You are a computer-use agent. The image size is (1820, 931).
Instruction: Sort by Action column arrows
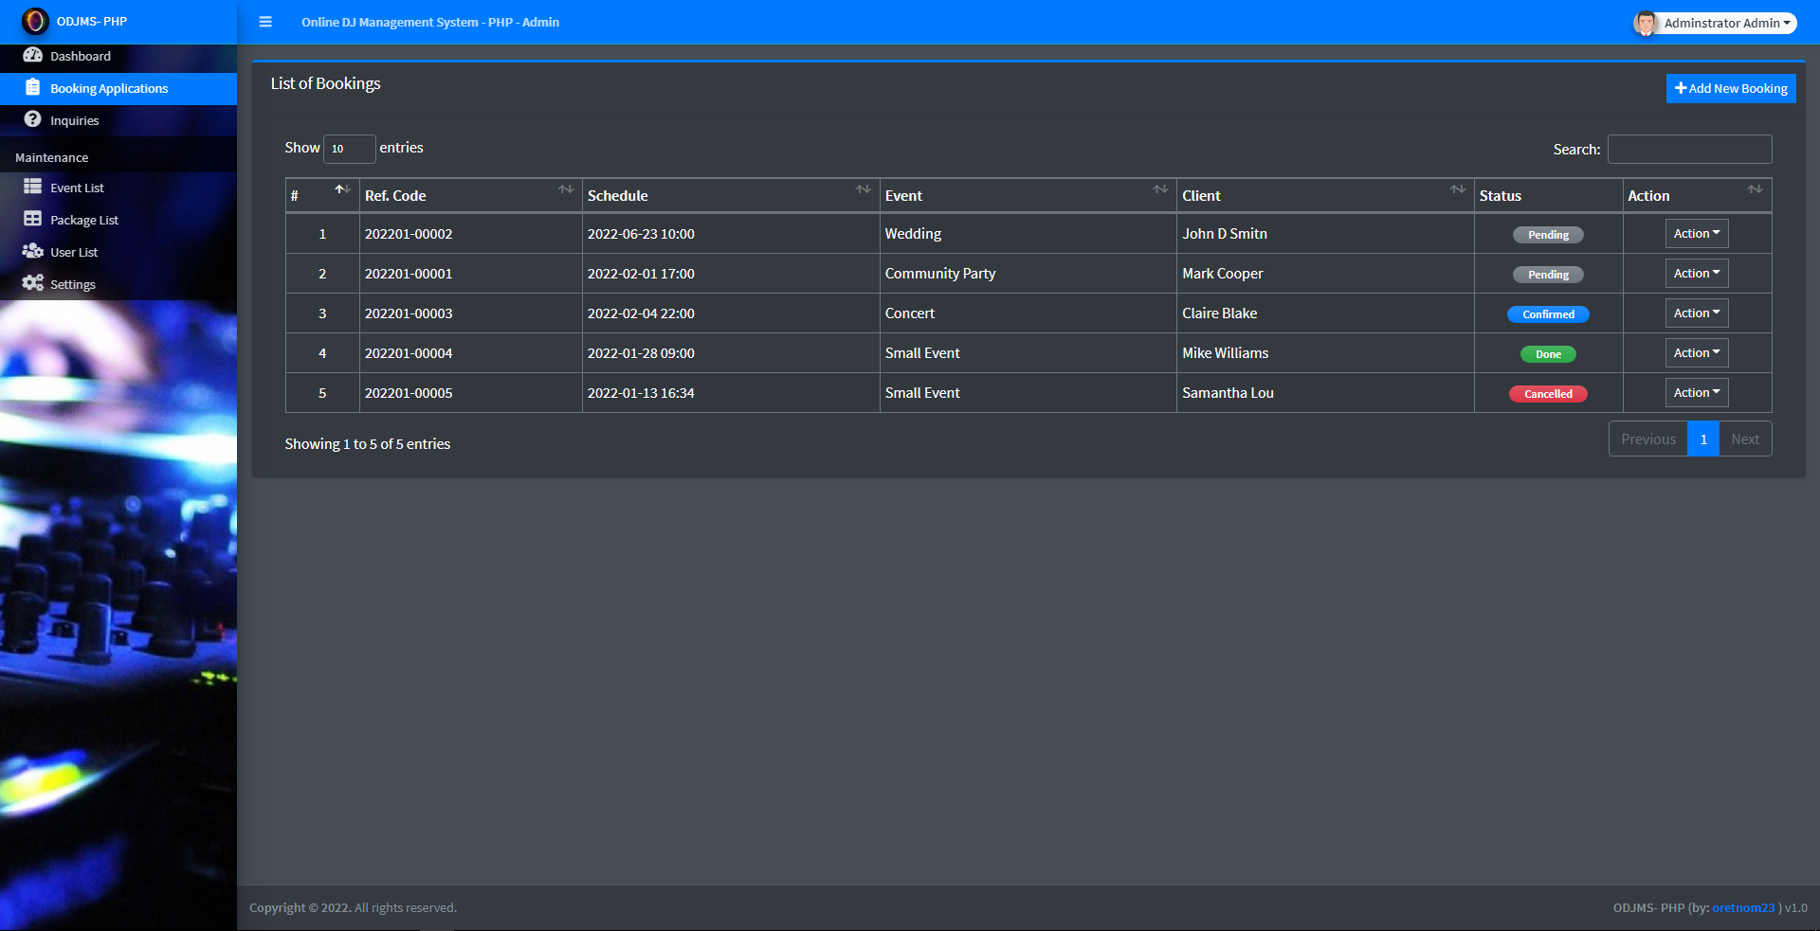click(1756, 189)
